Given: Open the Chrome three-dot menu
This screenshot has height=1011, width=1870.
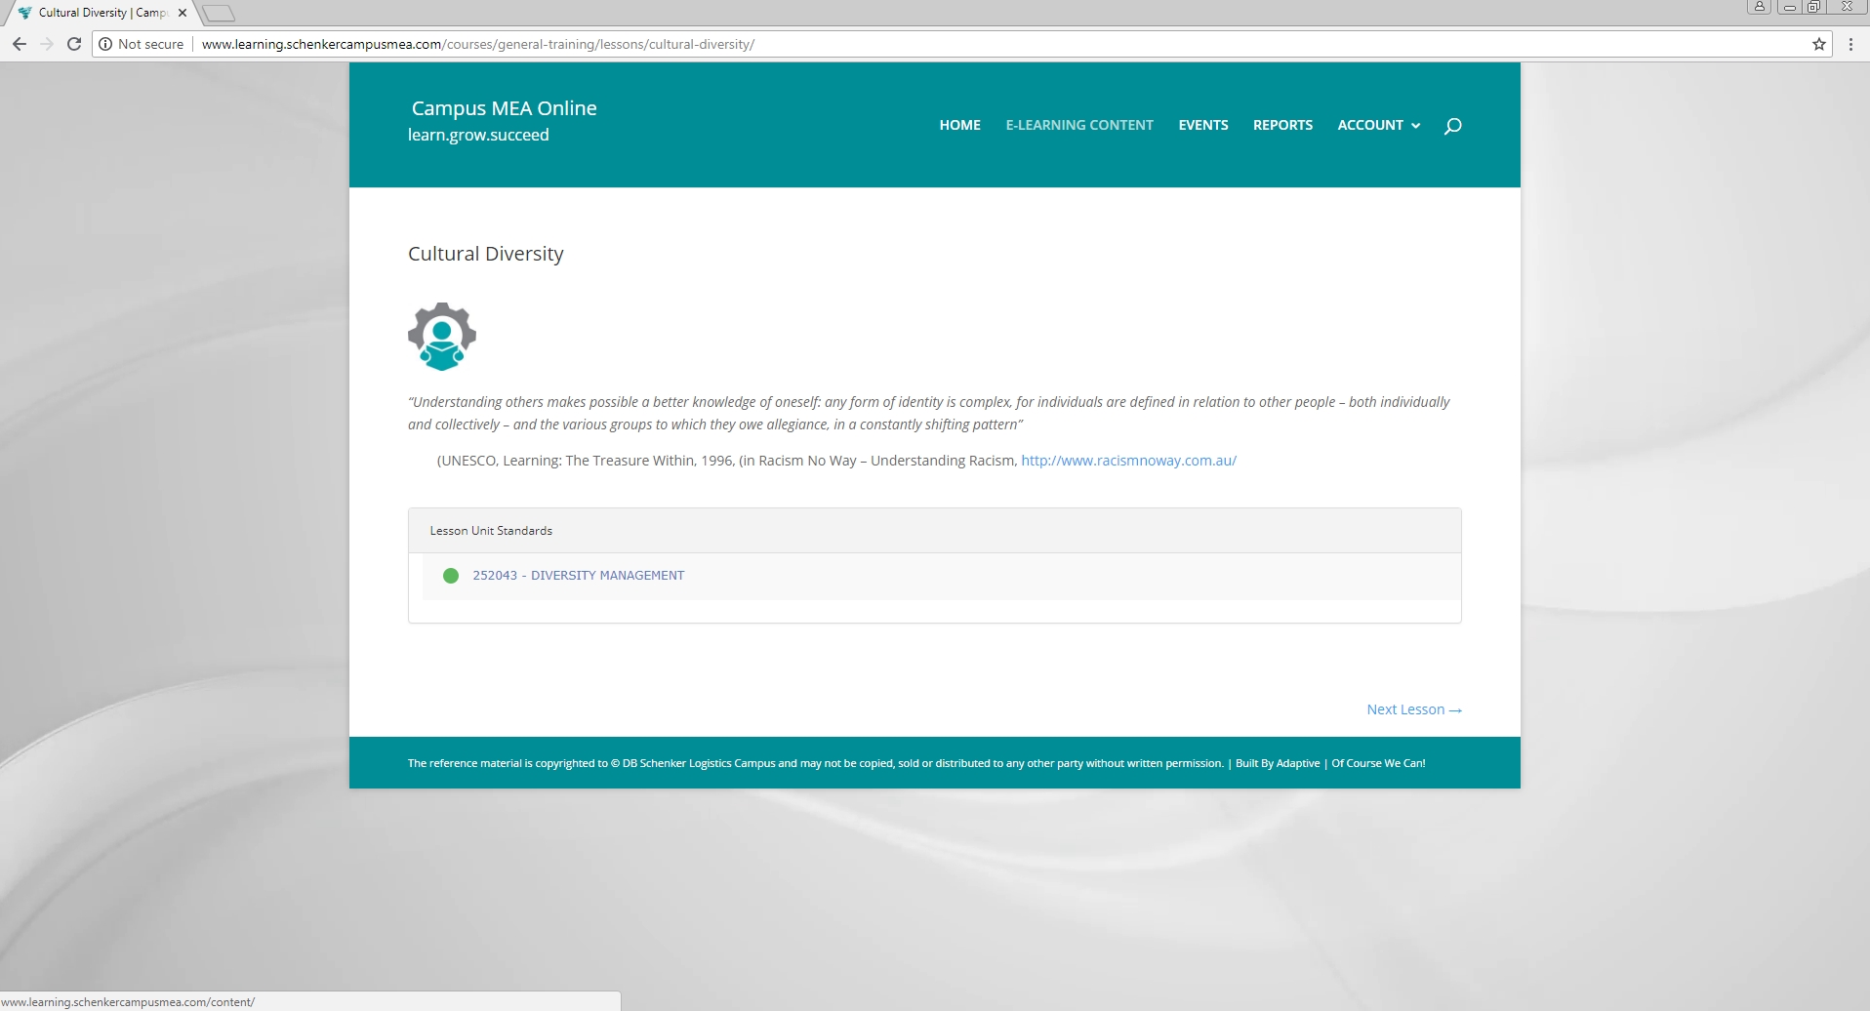Looking at the screenshot, I should pos(1850,44).
